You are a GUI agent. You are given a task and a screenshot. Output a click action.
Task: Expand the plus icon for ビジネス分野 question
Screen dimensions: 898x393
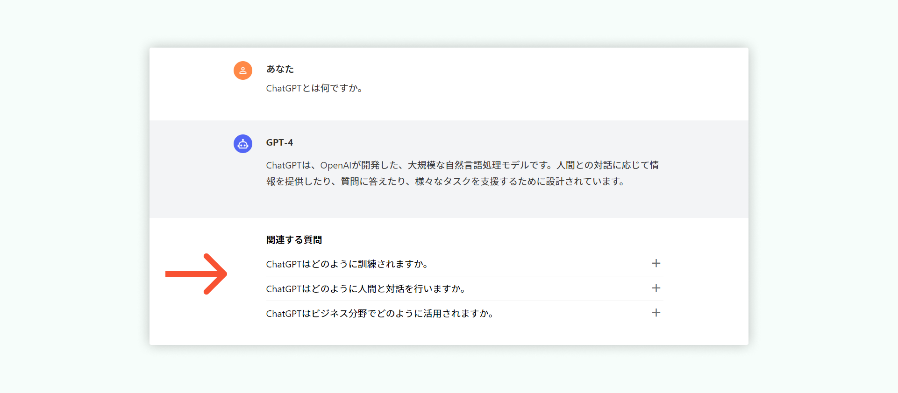pos(656,313)
